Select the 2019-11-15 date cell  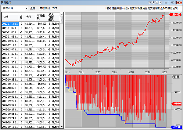pyautogui.click(x=10, y=71)
